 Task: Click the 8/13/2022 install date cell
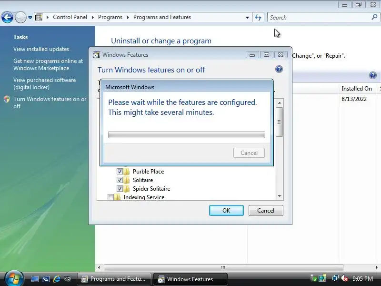[x=354, y=99]
